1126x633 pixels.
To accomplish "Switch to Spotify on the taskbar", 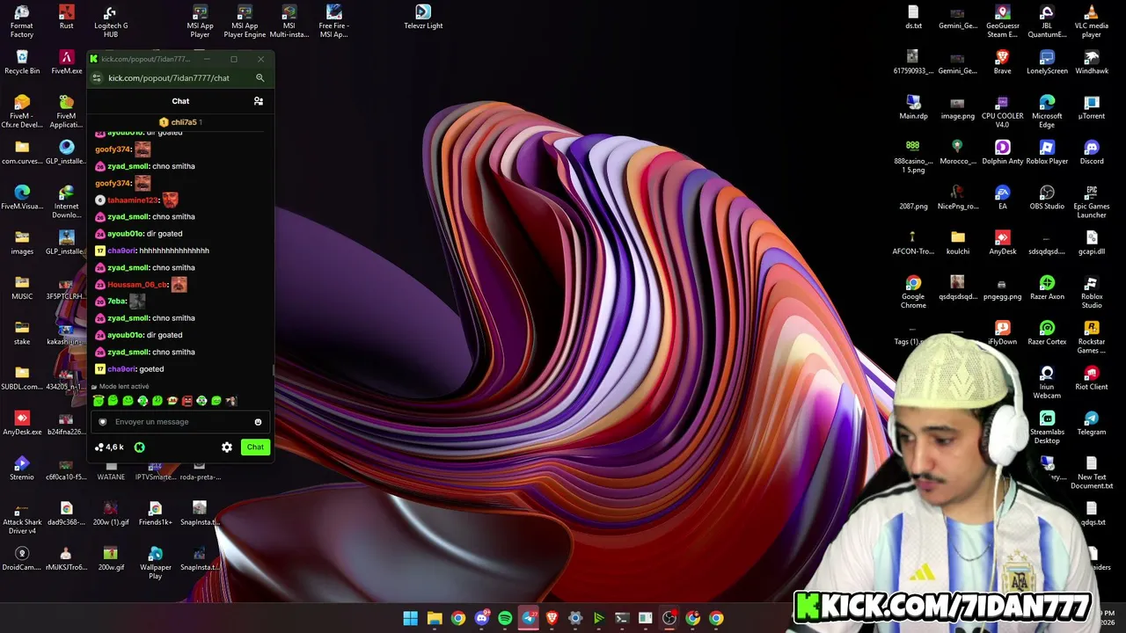I will click(x=505, y=618).
